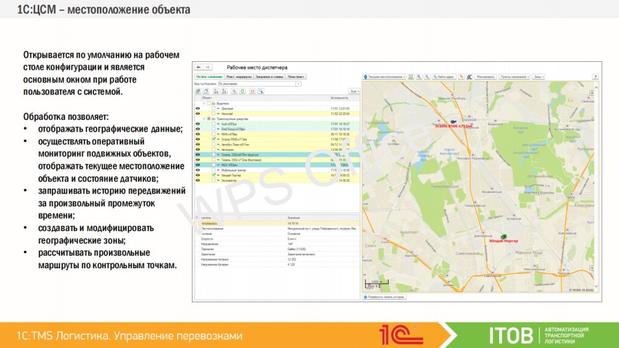Click the map zoom-out magnifier icon
Image resolution: width=619 pixels, height=348 pixels.
coord(427,77)
